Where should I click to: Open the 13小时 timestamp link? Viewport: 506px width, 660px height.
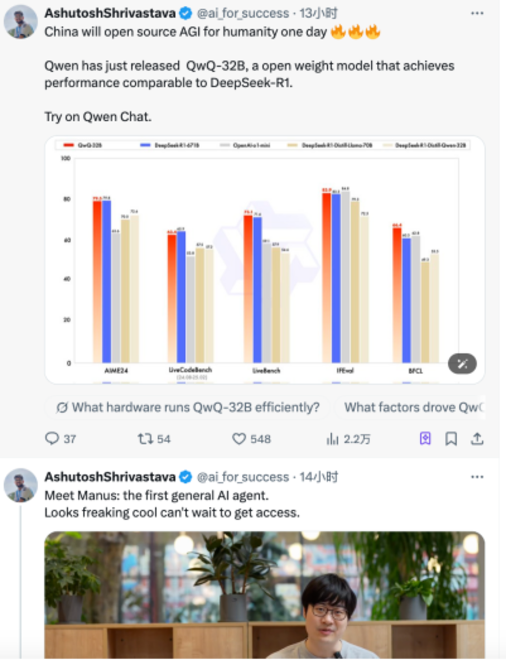318,13
